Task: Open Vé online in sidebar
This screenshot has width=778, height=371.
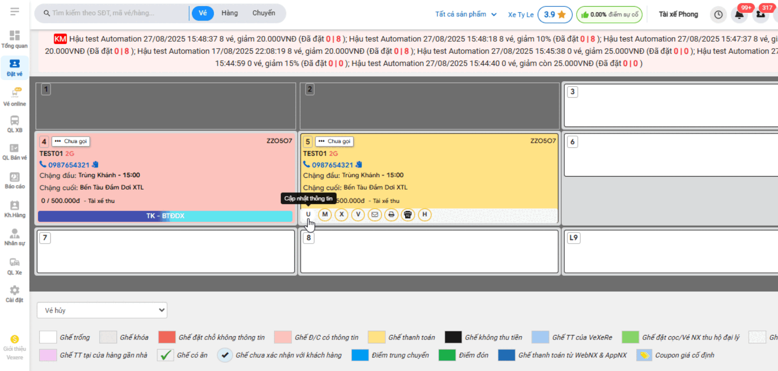Action: (15, 97)
